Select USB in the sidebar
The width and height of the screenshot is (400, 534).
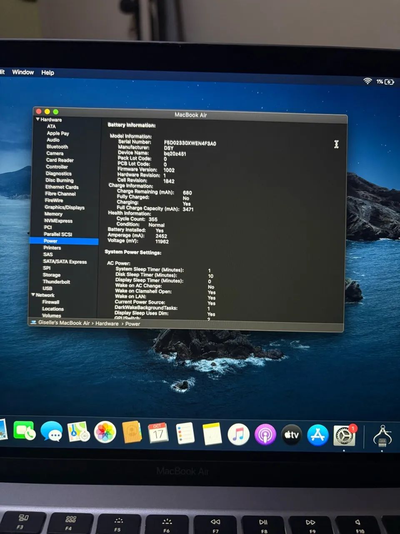[47, 288]
